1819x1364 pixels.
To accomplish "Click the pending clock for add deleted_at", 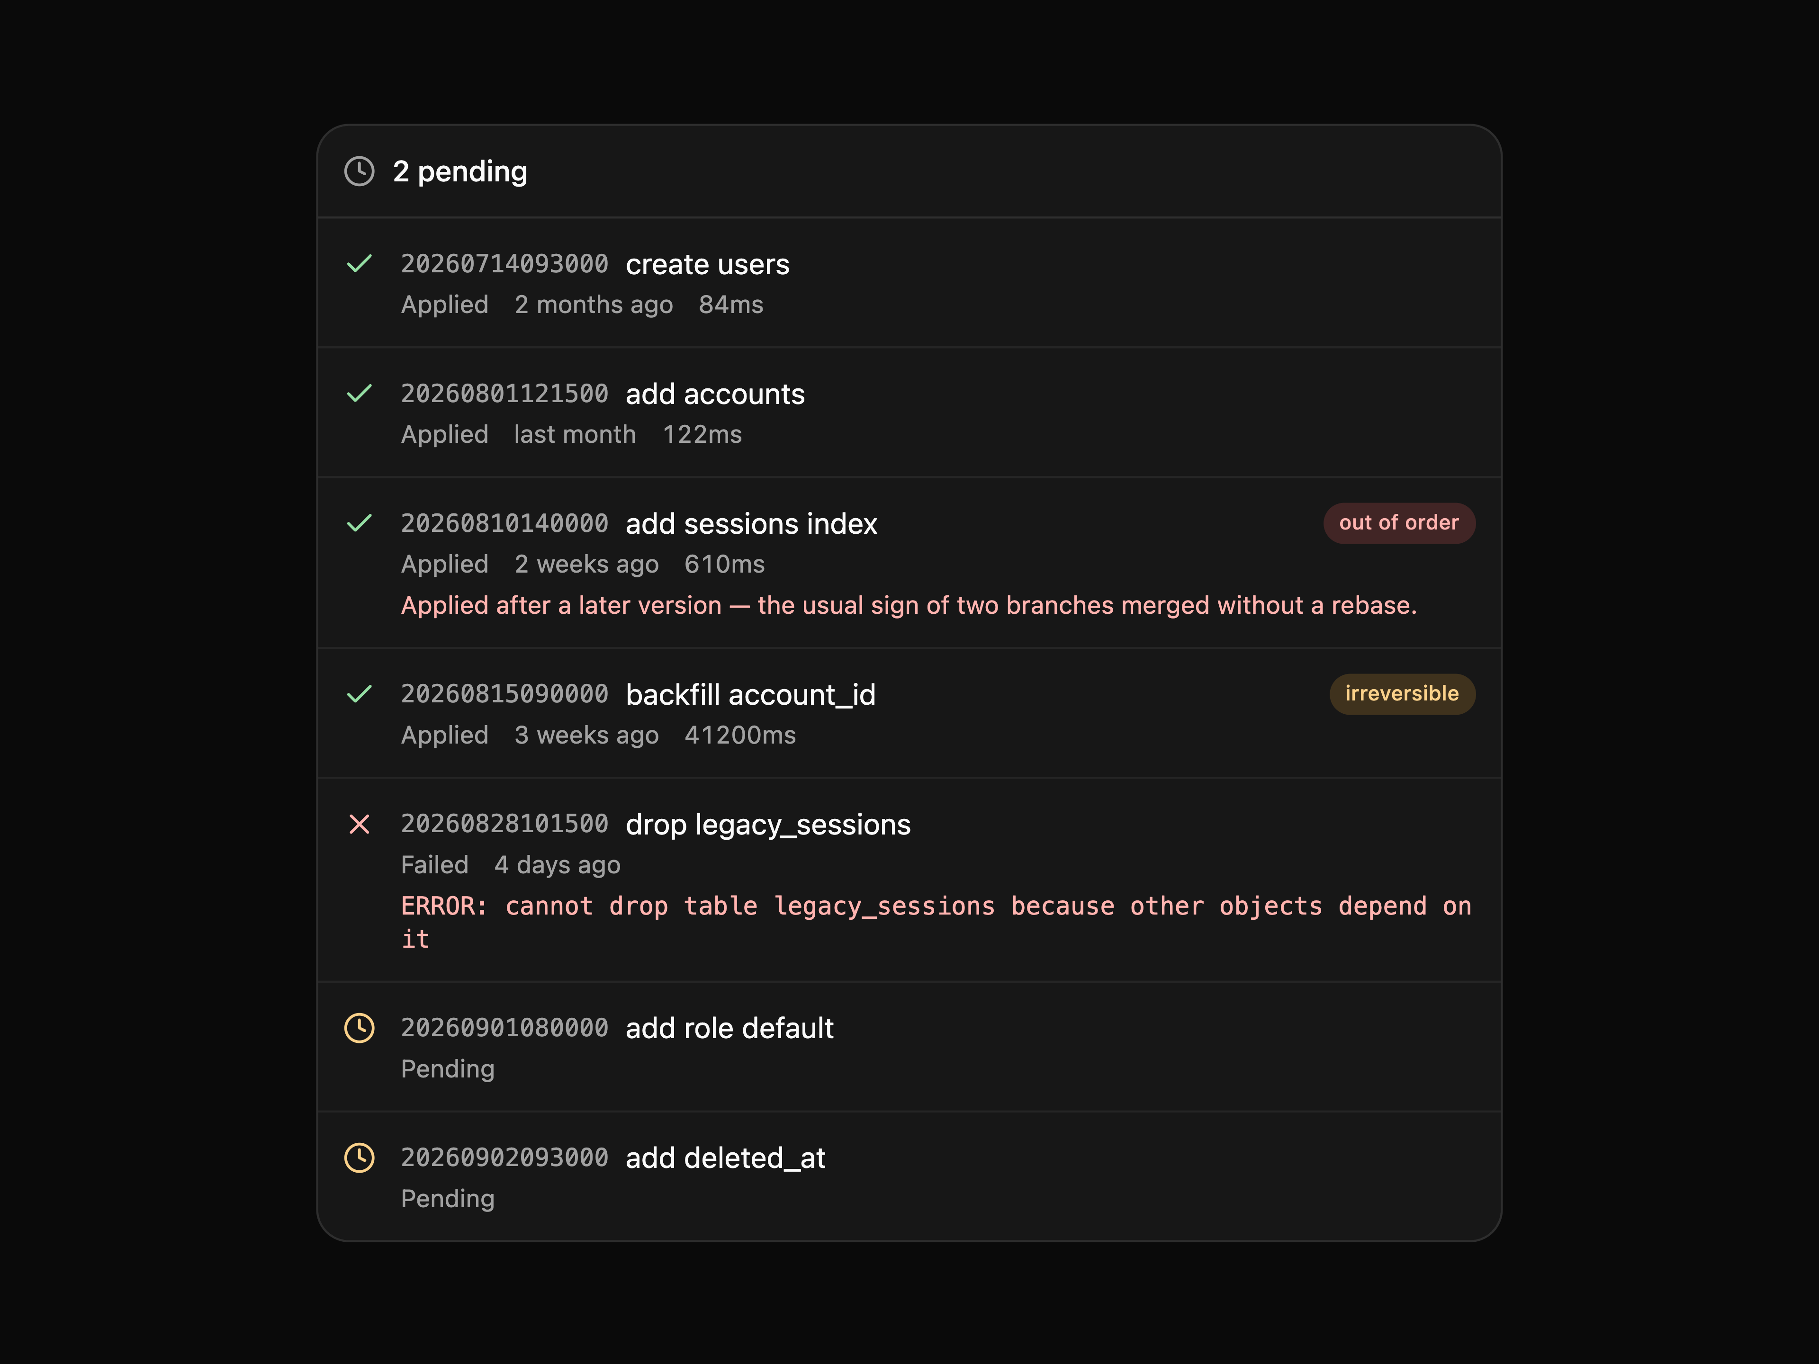I will (360, 1158).
